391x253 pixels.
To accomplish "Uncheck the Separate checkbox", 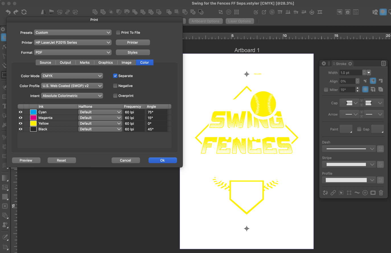I will point(115,76).
